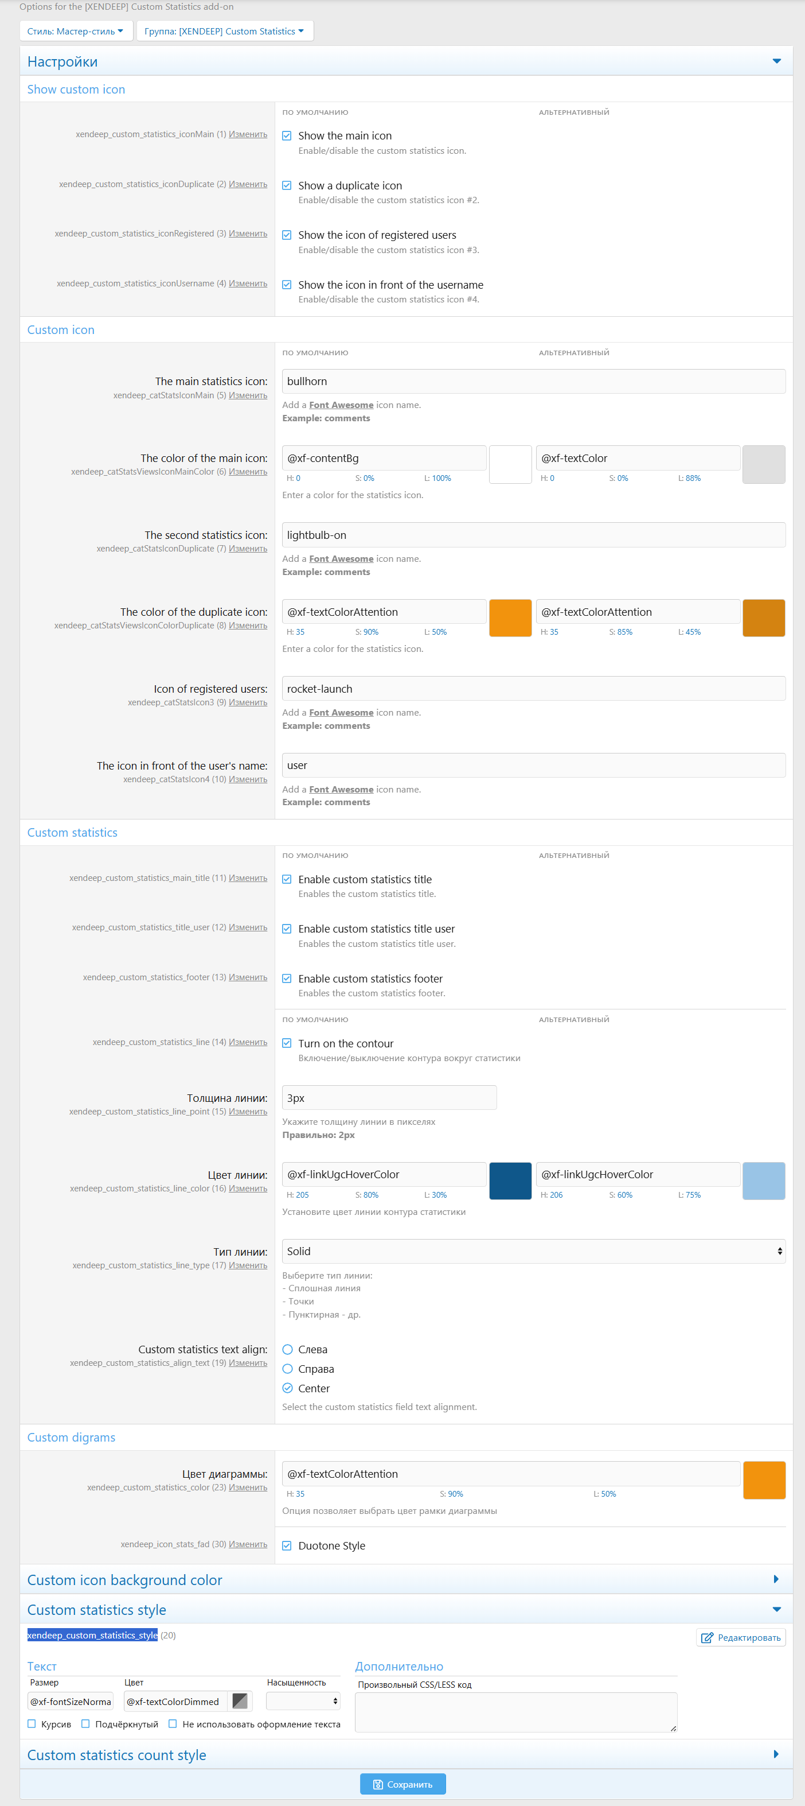Click the pencil icon beside Редактировать
The image size is (805, 1806).
coord(707,1637)
